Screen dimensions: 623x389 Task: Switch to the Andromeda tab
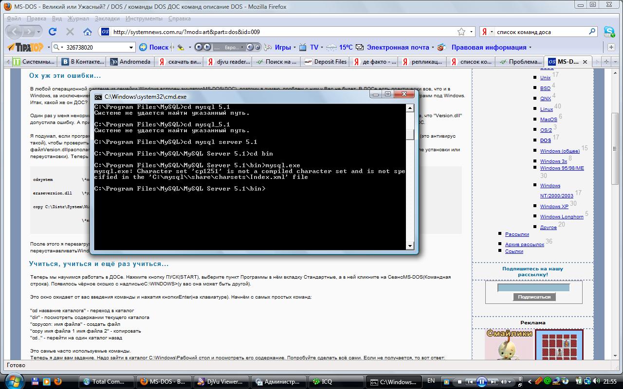pyautogui.click(x=130, y=62)
